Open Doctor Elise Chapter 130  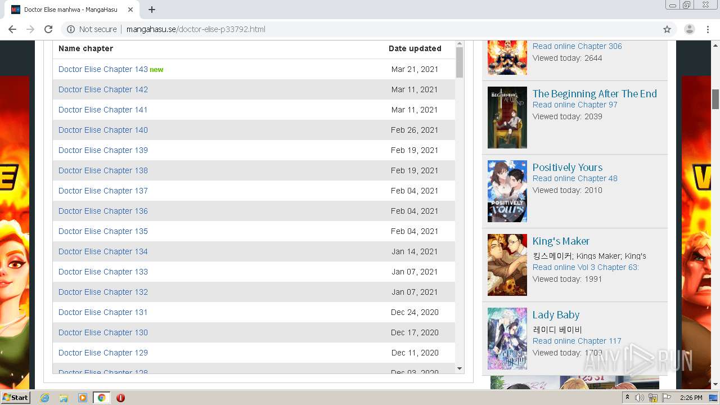(103, 332)
